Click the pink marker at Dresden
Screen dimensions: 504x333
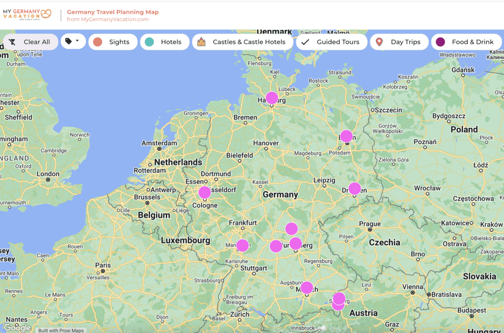354,189
